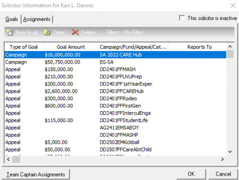Click Team Captain Assignments button

36,174
